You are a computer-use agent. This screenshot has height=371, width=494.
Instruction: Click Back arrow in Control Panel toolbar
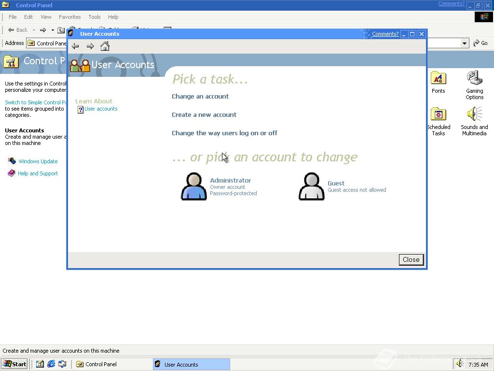click(11, 30)
